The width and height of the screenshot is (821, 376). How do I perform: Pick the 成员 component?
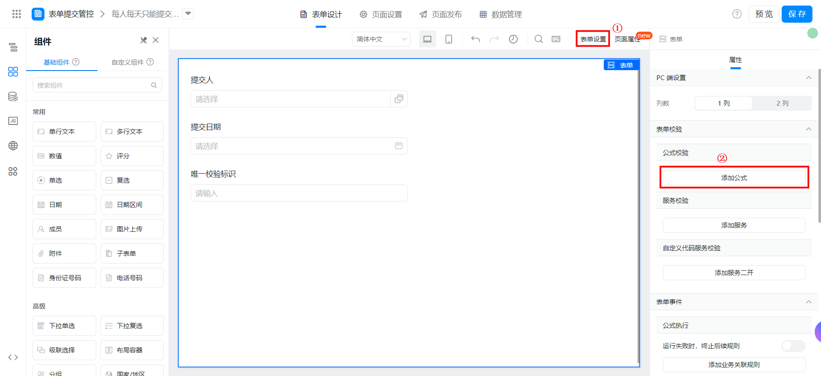[64, 229]
